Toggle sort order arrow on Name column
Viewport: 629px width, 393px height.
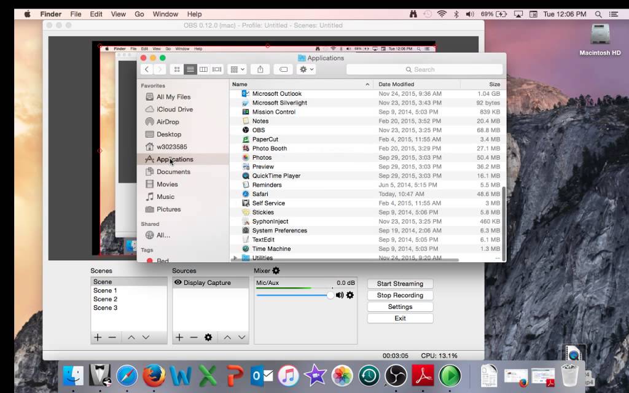coord(367,84)
